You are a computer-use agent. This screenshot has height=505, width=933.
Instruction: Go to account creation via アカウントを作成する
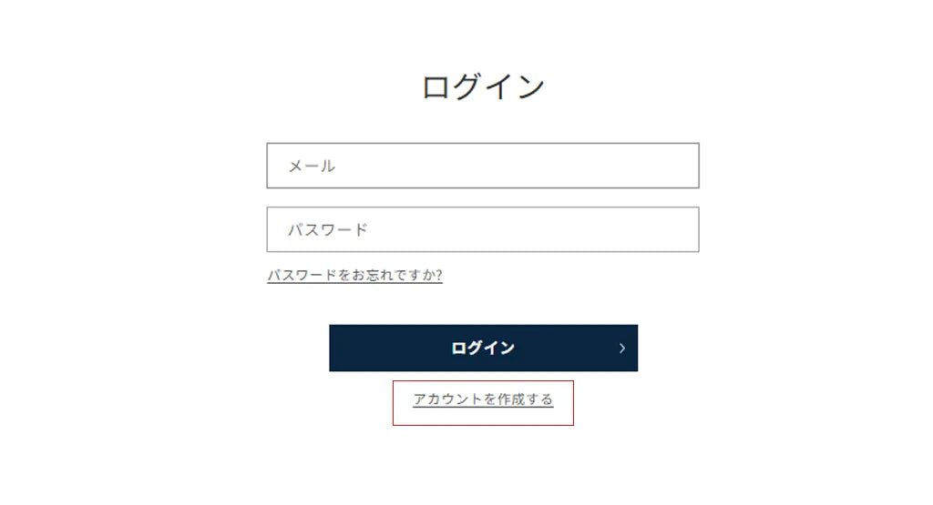(482, 399)
